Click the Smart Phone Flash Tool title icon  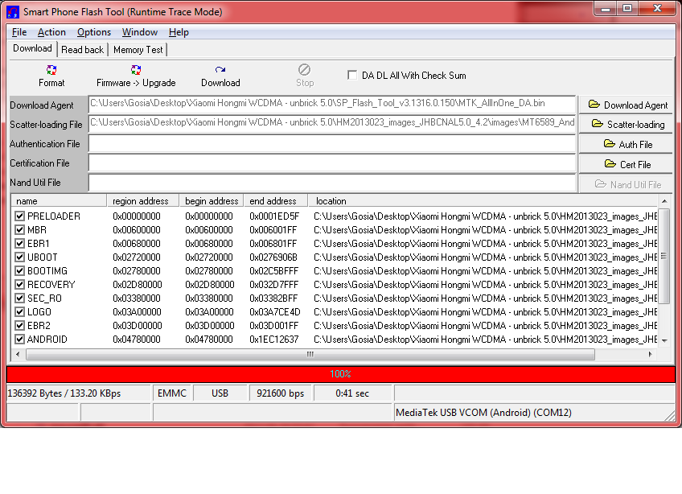[12, 12]
